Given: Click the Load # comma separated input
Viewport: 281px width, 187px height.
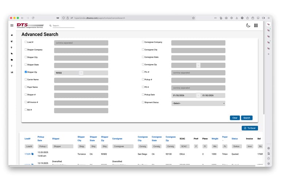Looking at the screenshot, I should click(81, 43).
